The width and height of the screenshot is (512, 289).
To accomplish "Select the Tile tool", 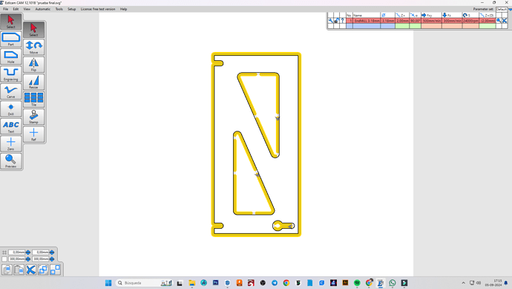I will [x=33, y=100].
